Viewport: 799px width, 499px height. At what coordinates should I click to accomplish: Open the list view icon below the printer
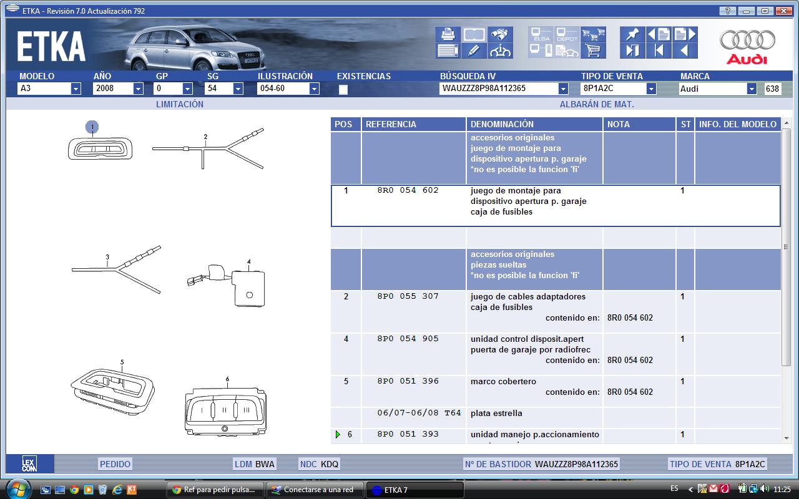coord(448,51)
